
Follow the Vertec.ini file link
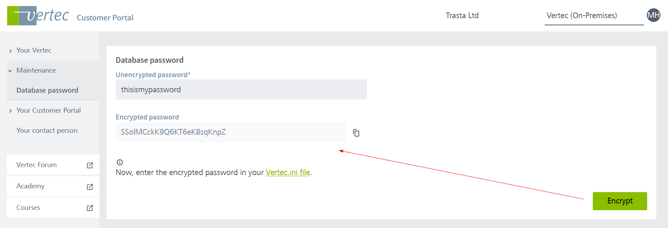tap(288, 172)
